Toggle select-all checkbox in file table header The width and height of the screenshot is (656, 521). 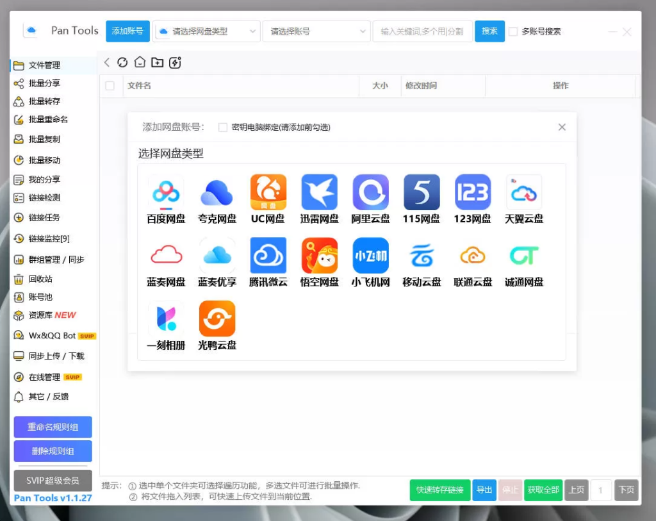pyautogui.click(x=110, y=86)
